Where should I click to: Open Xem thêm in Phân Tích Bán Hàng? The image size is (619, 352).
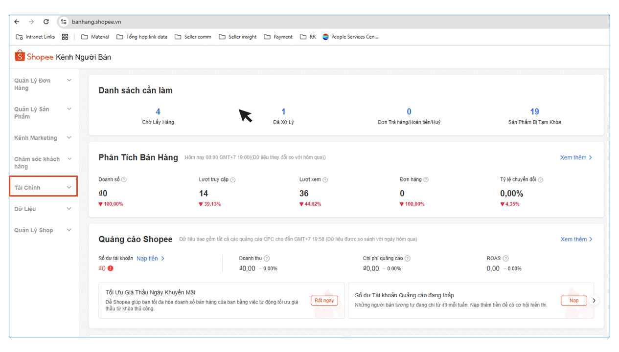click(576, 157)
